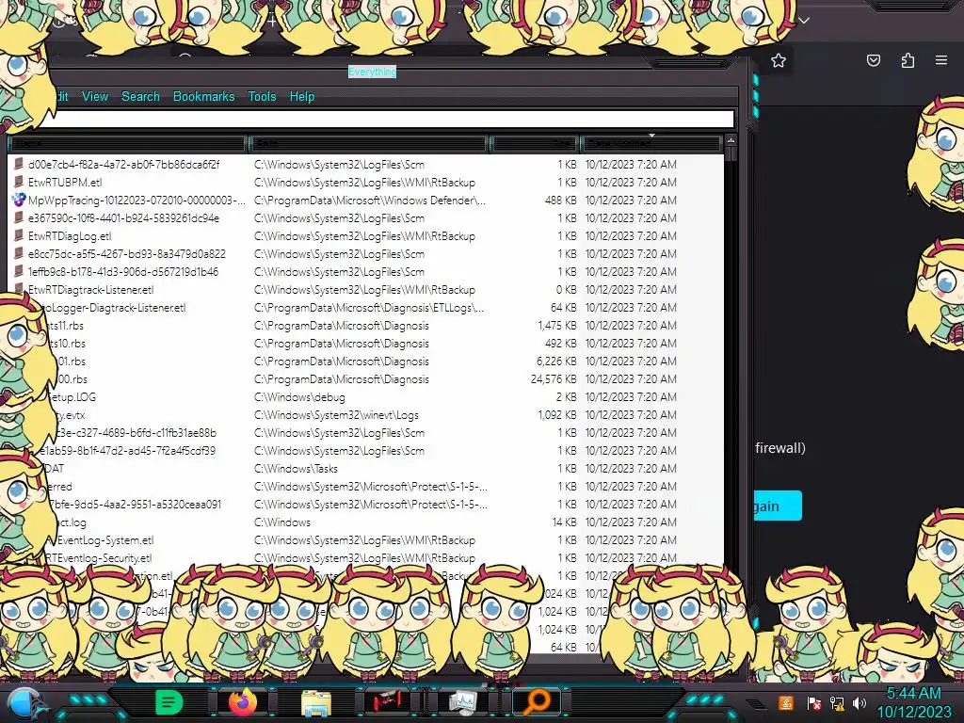This screenshot has width=964, height=723.
Task: Open Firefox hamburger application menu
Action: [x=941, y=59]
